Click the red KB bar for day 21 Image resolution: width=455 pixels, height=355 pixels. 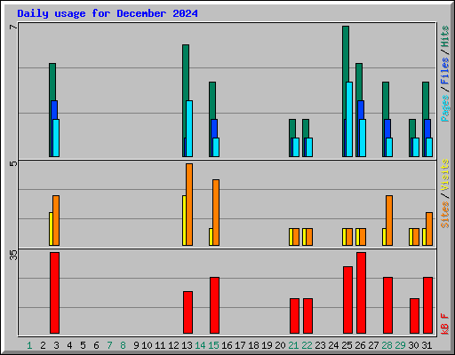[294, 316]
